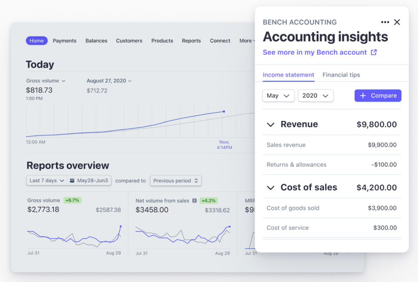
Task: Click the Cost of goods sold row
Action: (x=331, y=208)
